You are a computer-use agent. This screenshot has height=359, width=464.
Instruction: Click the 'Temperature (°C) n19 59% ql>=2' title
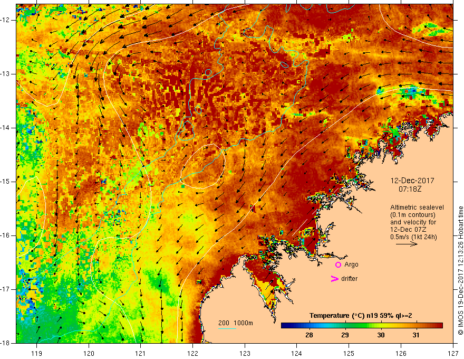(x=361, y=316)
